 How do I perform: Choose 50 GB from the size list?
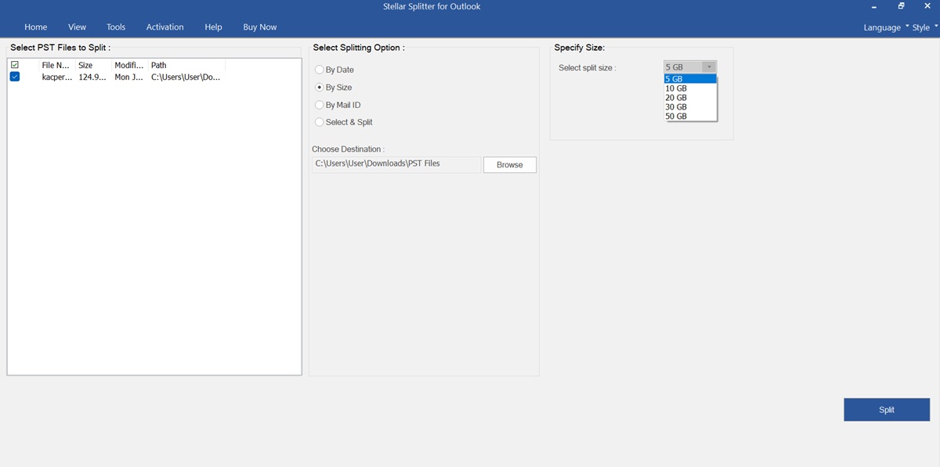pyautogui.click(x=690, y=117)
